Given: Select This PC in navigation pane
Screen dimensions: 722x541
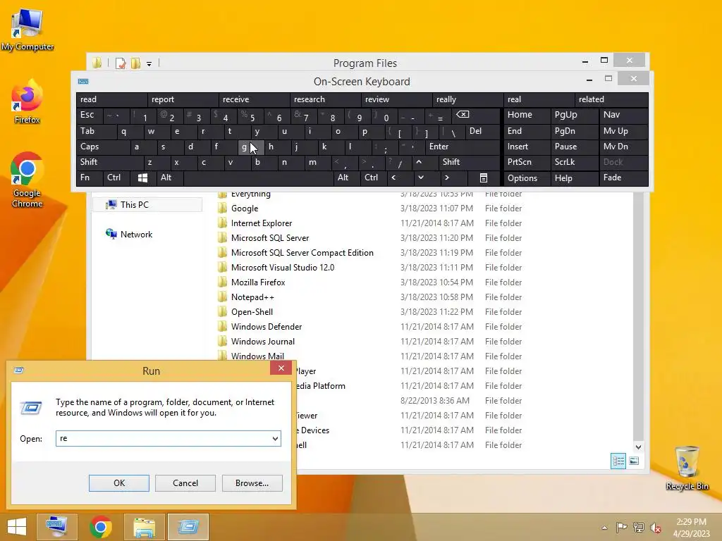Looking at the screenshot, I should tap(147, 205).
